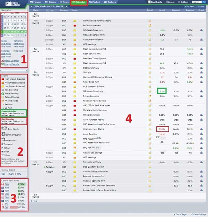
Task: Click the Last Week link
Action: click(6, 54)
